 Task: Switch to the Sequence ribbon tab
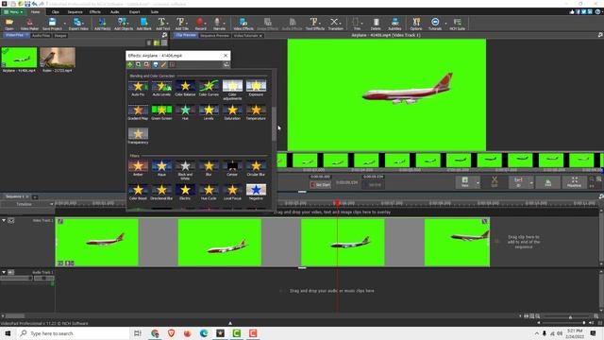[x=75, y=12]
